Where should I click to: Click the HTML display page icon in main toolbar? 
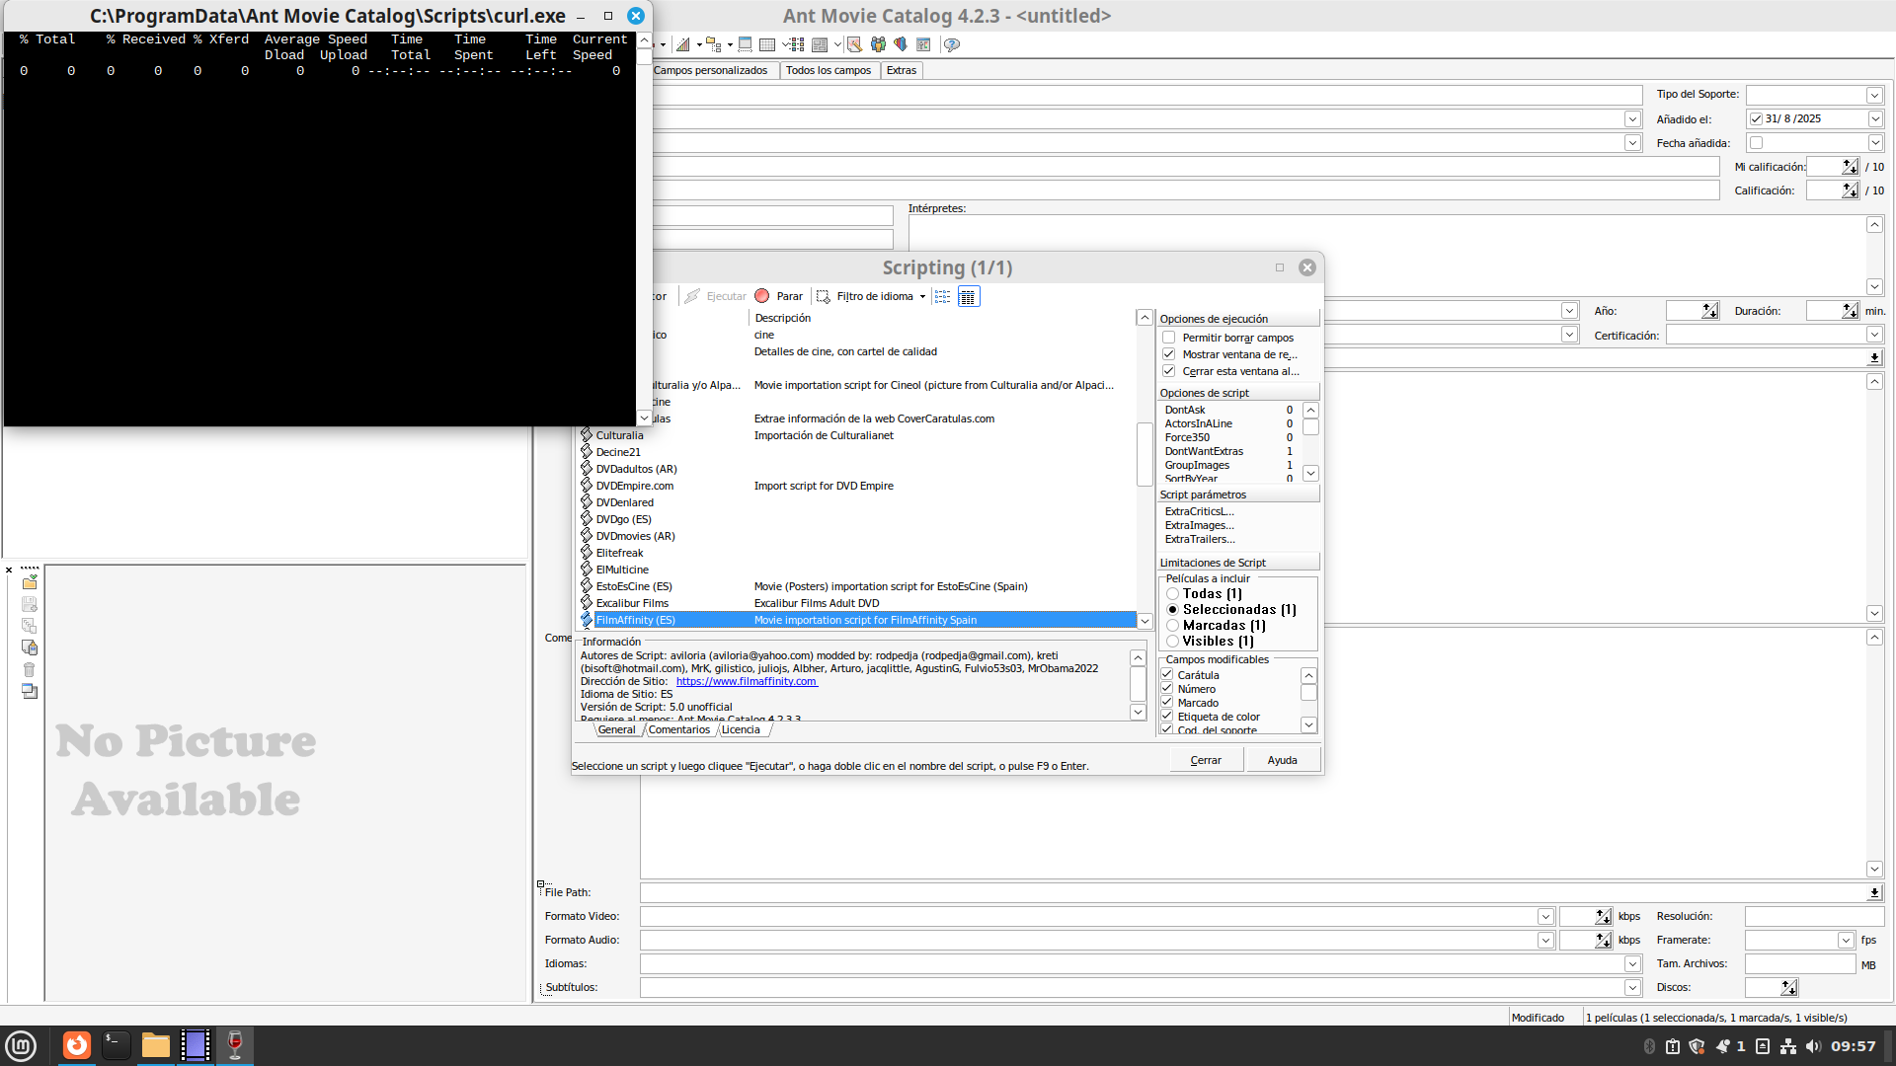click(x=820, y=44)
